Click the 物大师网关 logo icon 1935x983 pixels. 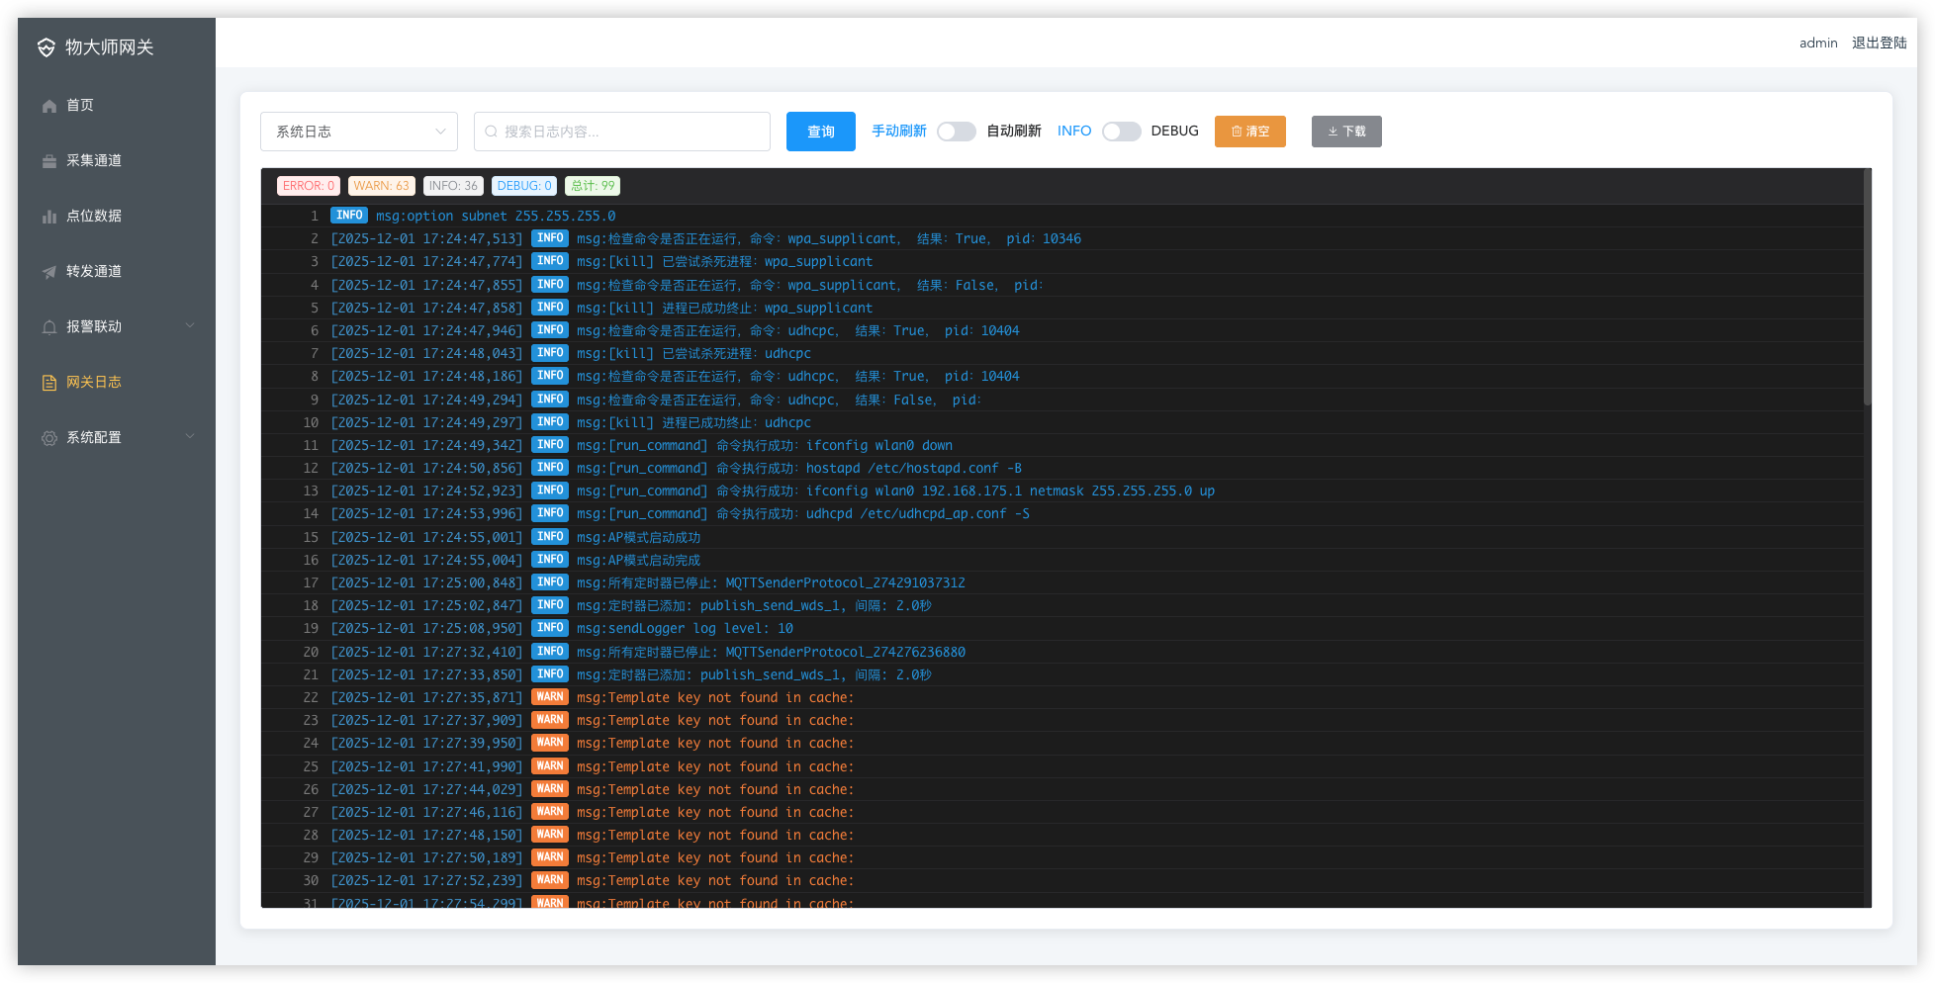46,47
